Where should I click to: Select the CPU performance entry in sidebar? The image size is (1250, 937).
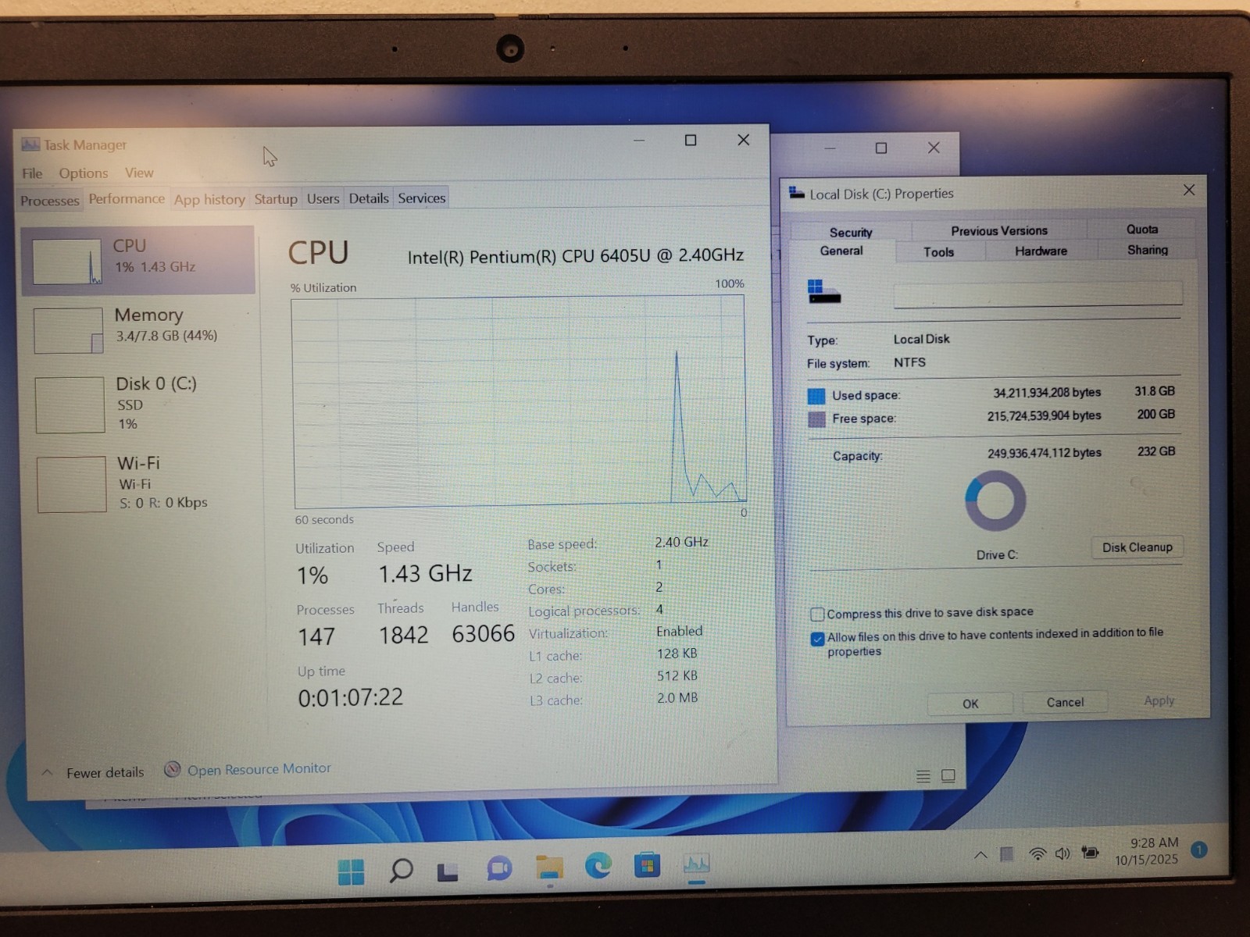tap(138, 261)
